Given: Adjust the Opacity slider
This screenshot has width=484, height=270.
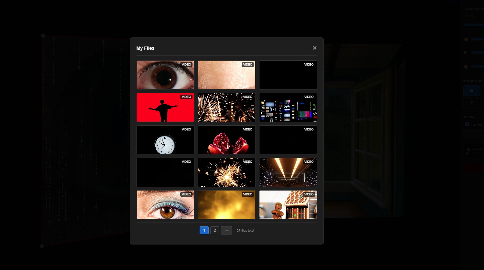Looking at the screenshot, I should coord(473,25).
